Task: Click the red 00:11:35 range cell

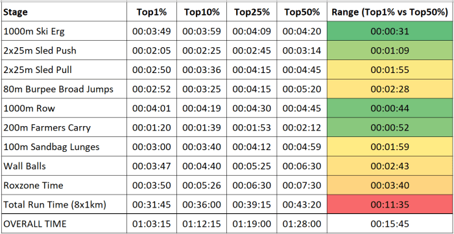Action: coord(390,204)
